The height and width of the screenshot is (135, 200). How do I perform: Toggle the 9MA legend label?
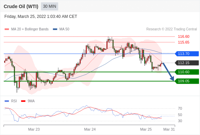[x=31, y=101]
